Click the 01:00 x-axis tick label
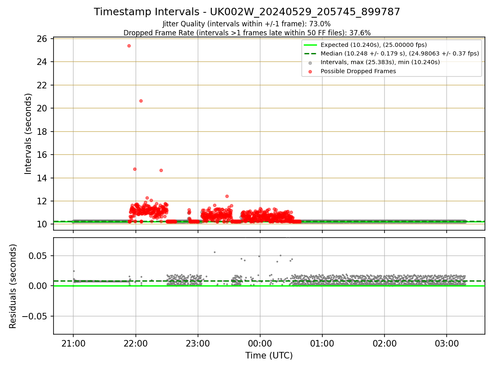 (x=322, y=343)
